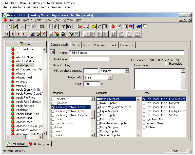The image size is (195, 155).
Task: Open the table with candles toolbar icon
Action: [x=86, y=27]
